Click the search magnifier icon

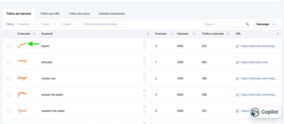pos(247,24)
